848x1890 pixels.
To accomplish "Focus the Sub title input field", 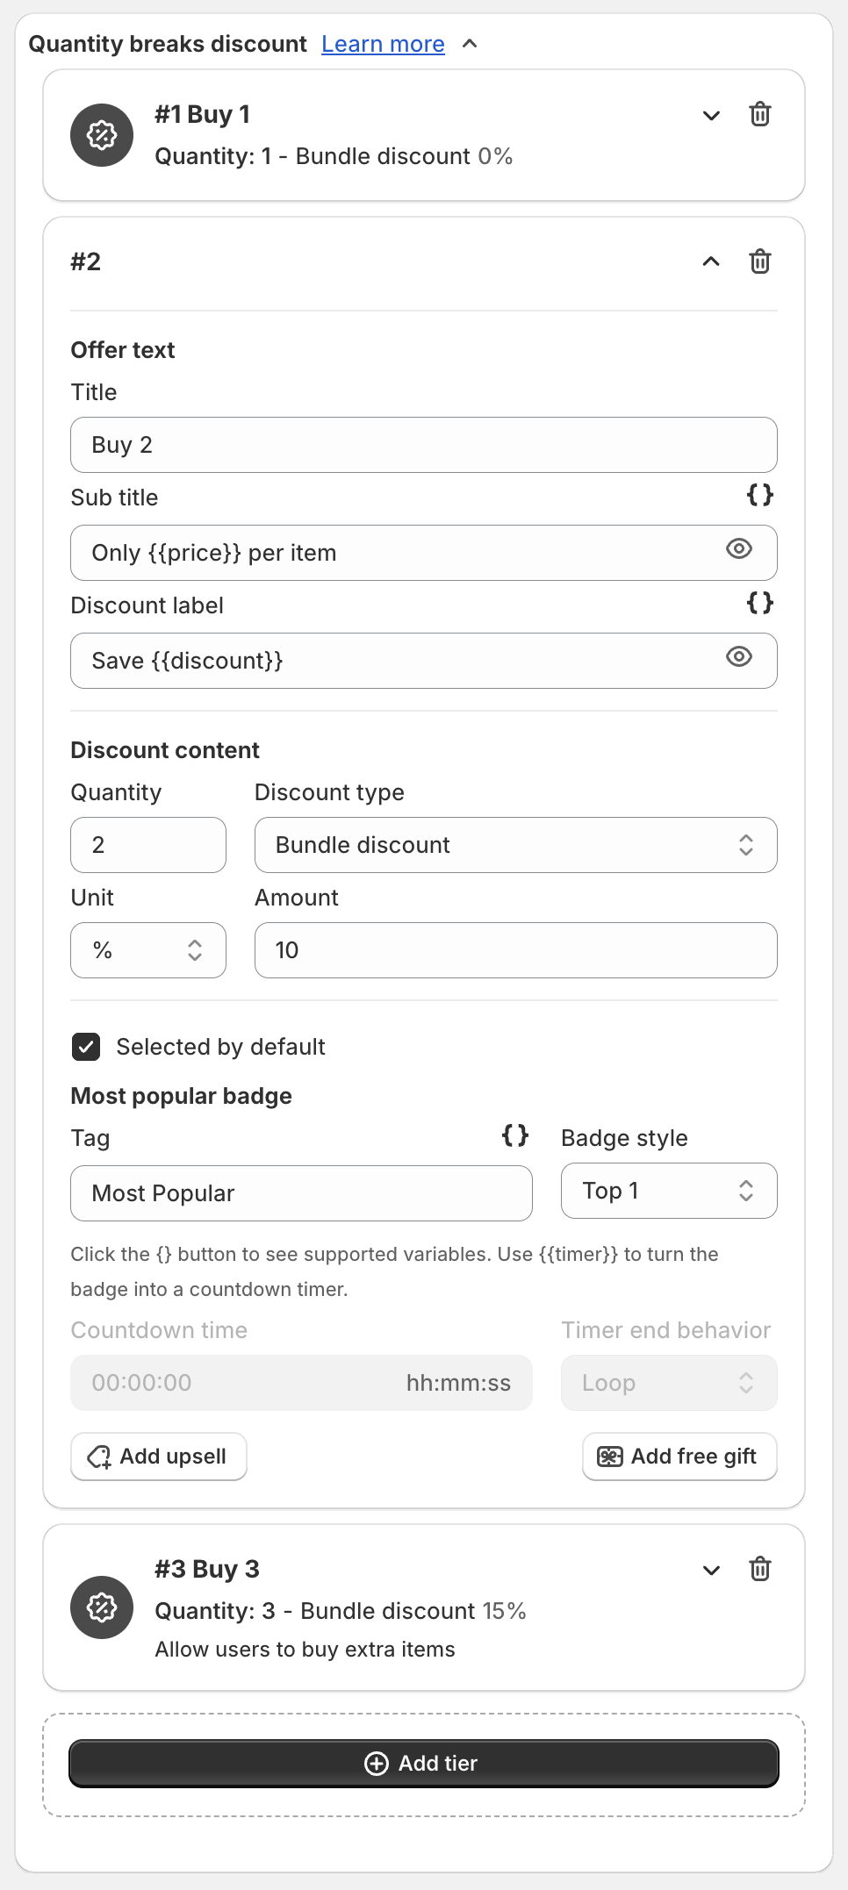I will coord(424,553).
